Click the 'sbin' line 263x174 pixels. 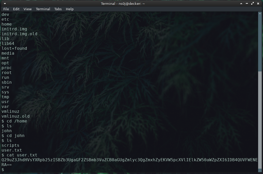point(7,82)
